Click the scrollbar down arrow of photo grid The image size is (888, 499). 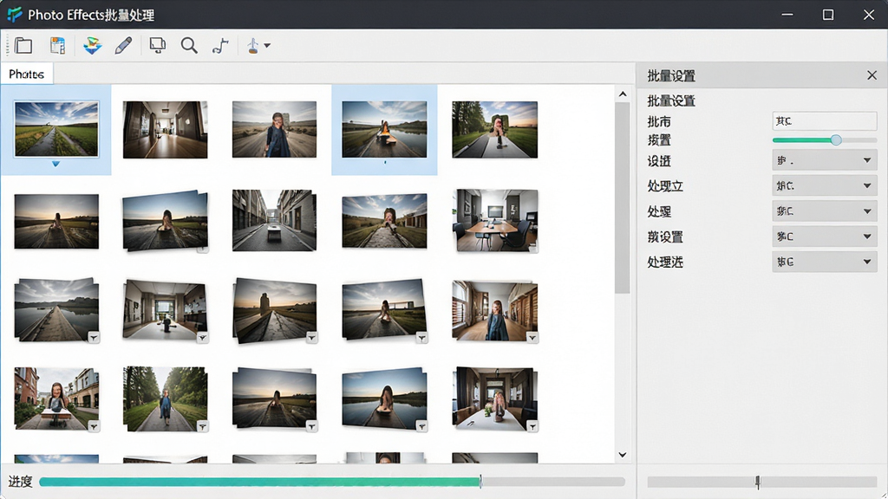click(623, 454)
